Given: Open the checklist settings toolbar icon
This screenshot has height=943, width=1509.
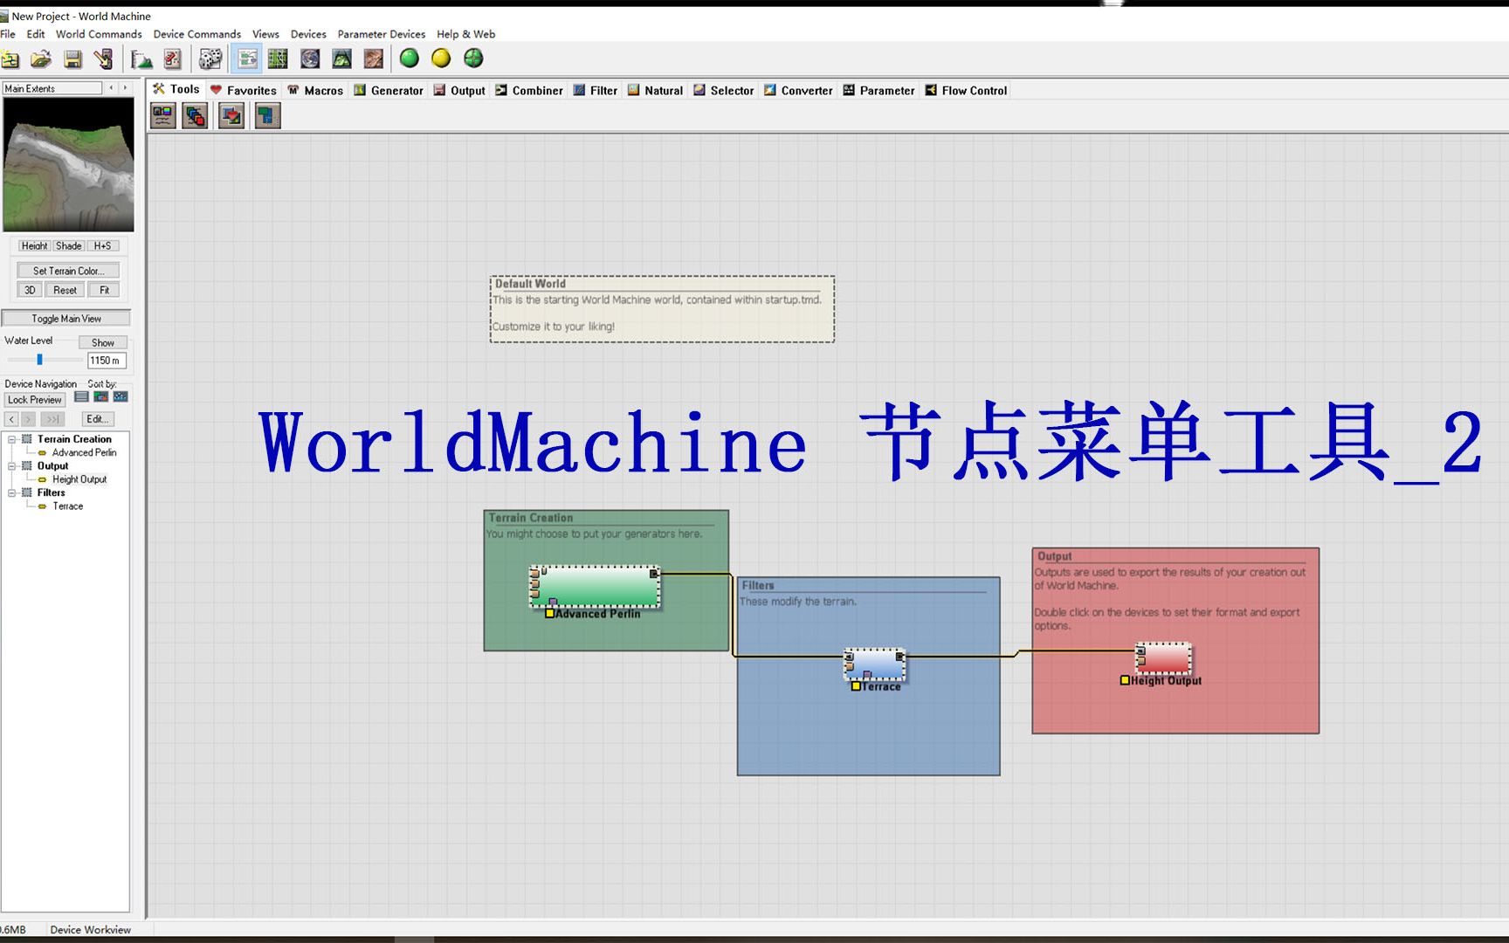Looking at the screenshot, I should tap(173, 59).
